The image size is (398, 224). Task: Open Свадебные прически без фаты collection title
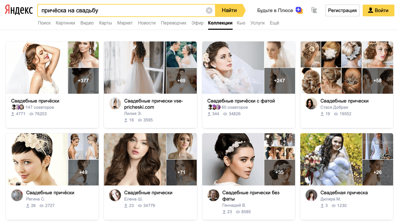[251, 196]
